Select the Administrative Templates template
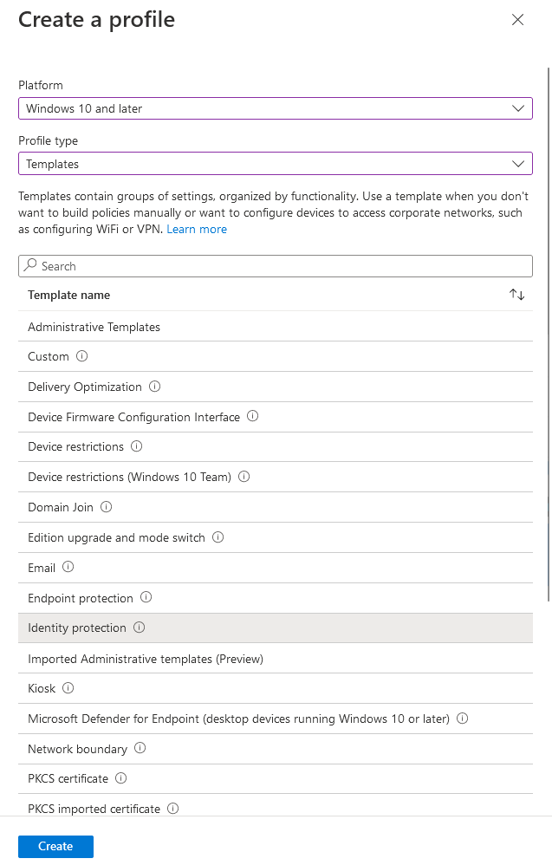This screenshot has height=865, width=552. (x=94, y=327)
